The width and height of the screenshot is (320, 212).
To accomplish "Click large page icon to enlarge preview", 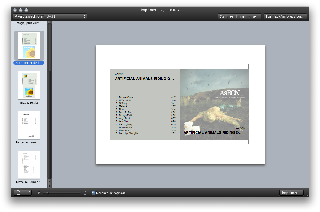I will [85, 193].
